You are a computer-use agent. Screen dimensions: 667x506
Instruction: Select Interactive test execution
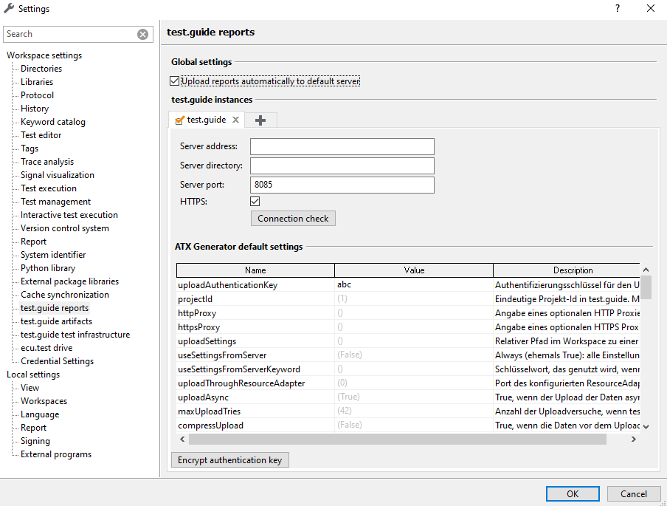[69, 215]
